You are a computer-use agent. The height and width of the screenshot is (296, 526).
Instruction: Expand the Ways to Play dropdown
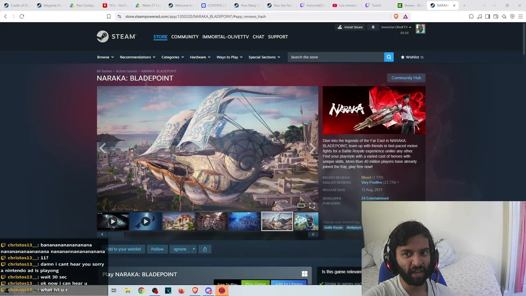pyautogui.click(x=230, y=57)
